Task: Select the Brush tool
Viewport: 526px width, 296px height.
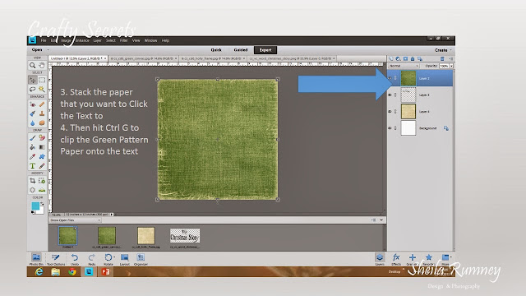Action: [x=33, y=137]
